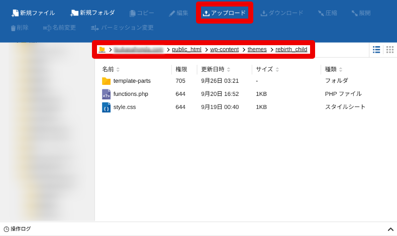Screen dimensions: 397x236
Task: Sort files by サイズ column
Action: tap(267, 69)
